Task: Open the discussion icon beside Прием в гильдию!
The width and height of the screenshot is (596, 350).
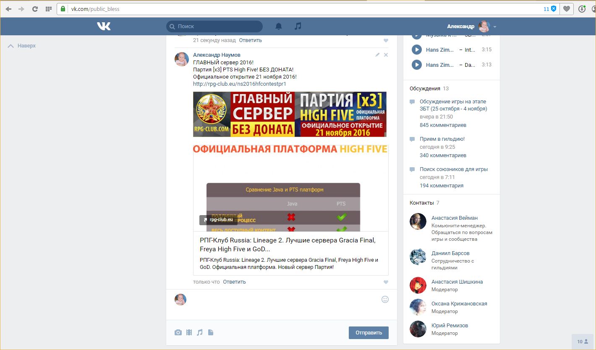Action: 412,139
